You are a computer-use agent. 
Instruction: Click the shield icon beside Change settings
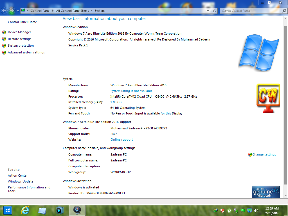point(250,155)
